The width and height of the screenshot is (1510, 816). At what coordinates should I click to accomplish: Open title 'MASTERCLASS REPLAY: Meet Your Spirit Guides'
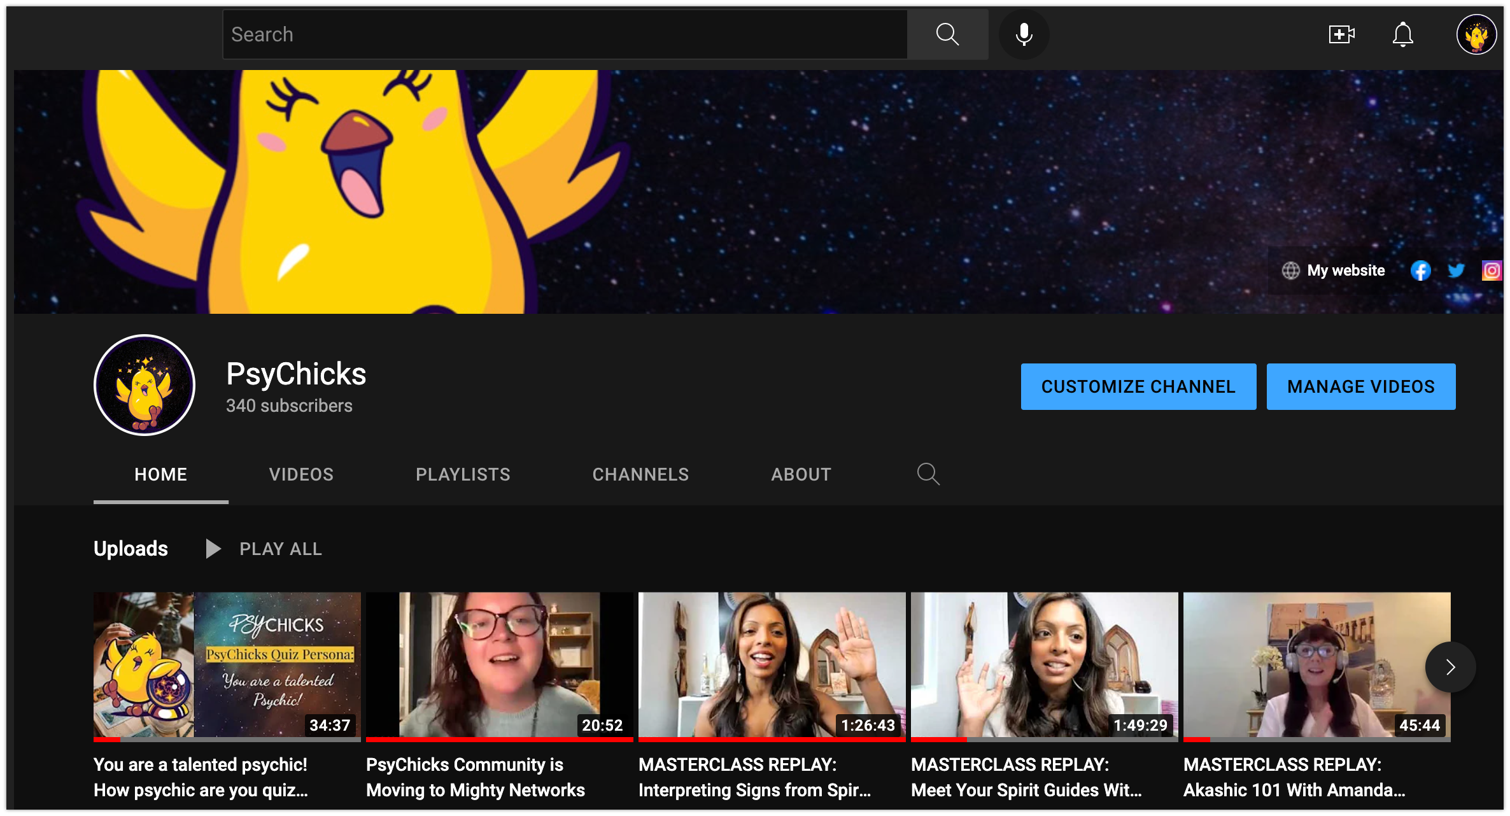(x=1026, y=777)
